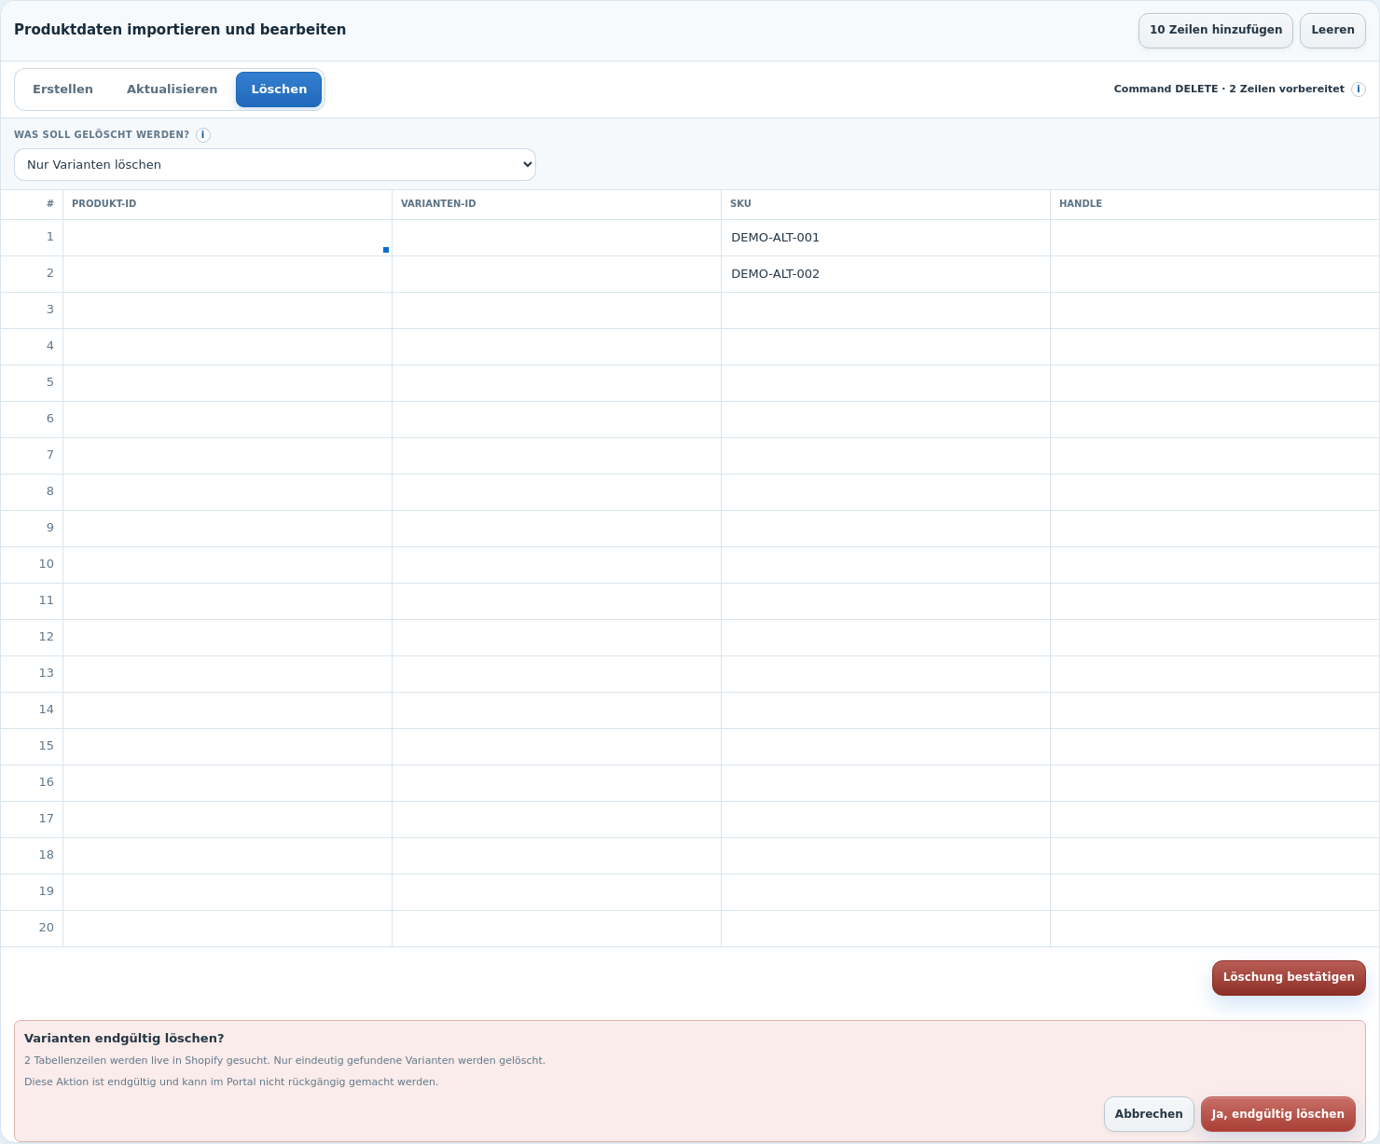The image size is (1380, 1144).
Task: Click Abbrechen to cancel deletion
Action: [x=1149, y=1114]
